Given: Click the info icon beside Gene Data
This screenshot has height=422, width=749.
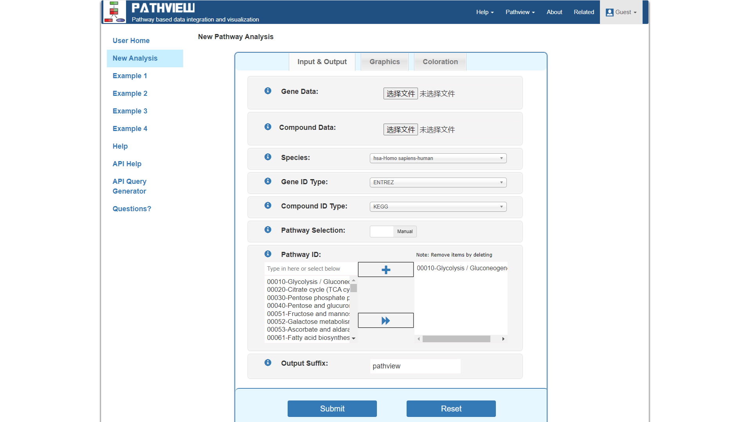Looking at the screenshot, I should pyautogui.click(x=268, y=91).
